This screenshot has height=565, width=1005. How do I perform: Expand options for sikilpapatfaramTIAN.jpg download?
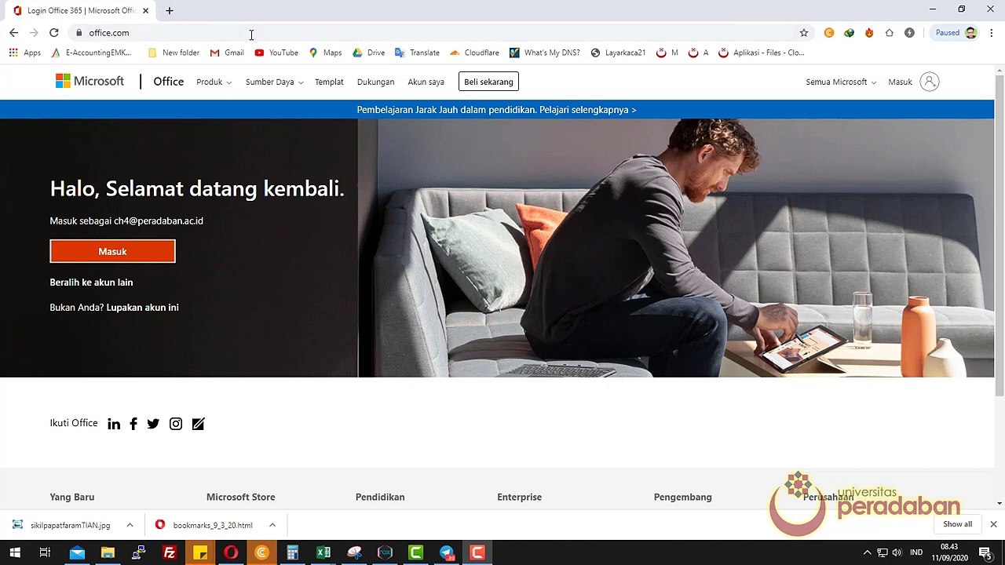[x=130, y=525]
